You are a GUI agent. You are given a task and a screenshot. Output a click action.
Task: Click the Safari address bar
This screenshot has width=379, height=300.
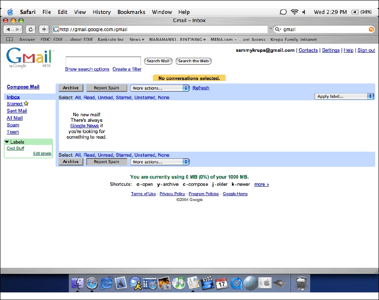click(x=160, y=29)
